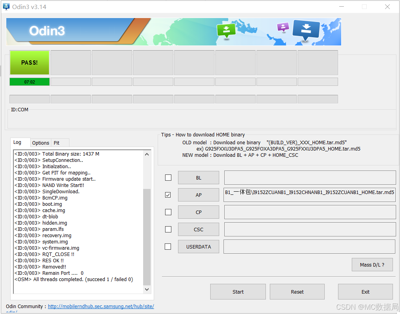Click the 'Remain Port .... 0' log line
The image size is (400, 314).
pyautogui.click(x=49, y=273)
